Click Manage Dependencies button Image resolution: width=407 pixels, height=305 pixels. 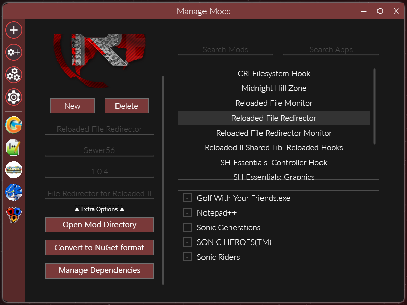click(x=99, y=270)
